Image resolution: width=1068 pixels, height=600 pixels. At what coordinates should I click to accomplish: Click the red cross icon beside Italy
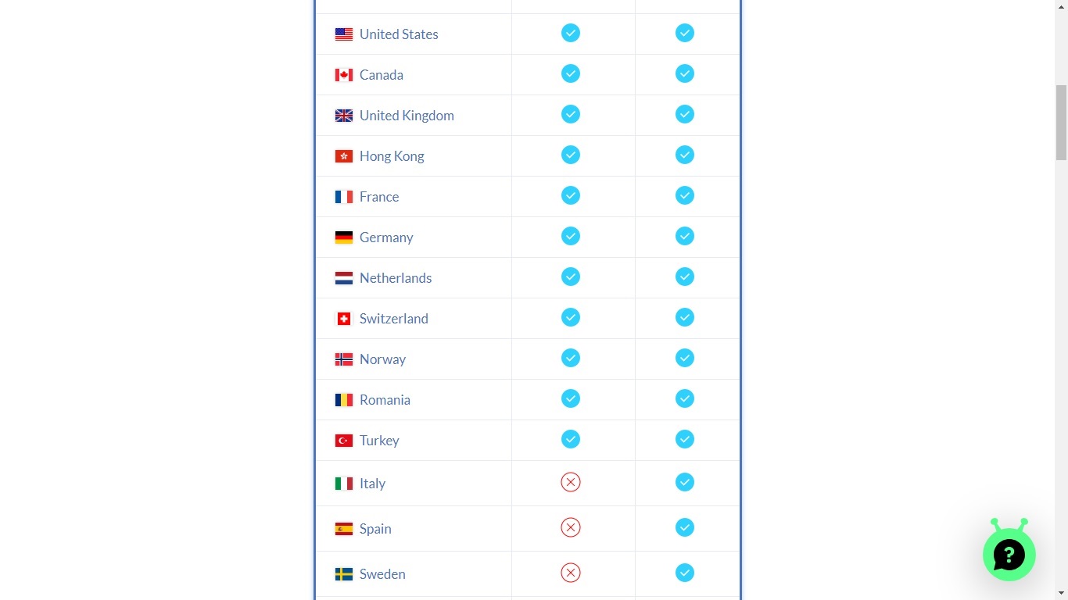coord(571,482)
